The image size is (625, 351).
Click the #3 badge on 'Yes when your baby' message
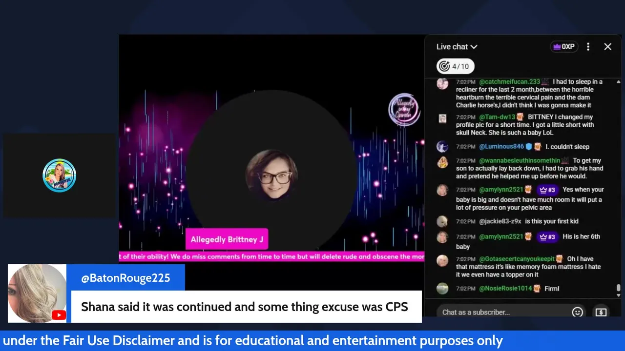click(547, 190)
